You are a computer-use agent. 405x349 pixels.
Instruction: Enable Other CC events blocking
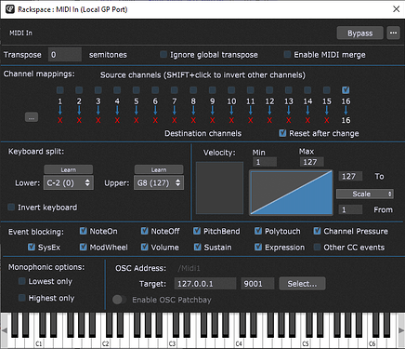(x=317, y=248)
